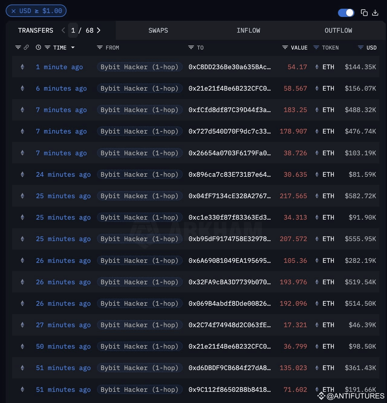Screen dimensions: 387x403
Task: Click ETH token in the $156.07K row
Action: (325, 88)
